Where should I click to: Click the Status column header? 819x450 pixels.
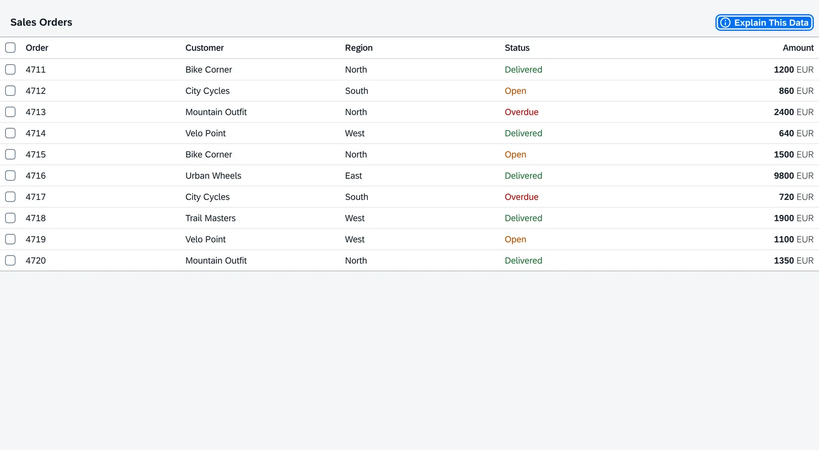(x=517, y=48)
